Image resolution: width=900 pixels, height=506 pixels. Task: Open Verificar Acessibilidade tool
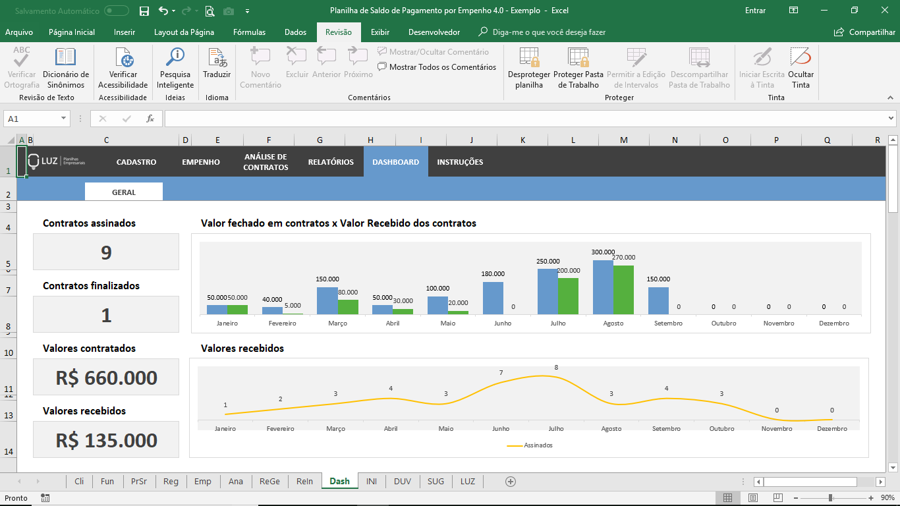123,58
